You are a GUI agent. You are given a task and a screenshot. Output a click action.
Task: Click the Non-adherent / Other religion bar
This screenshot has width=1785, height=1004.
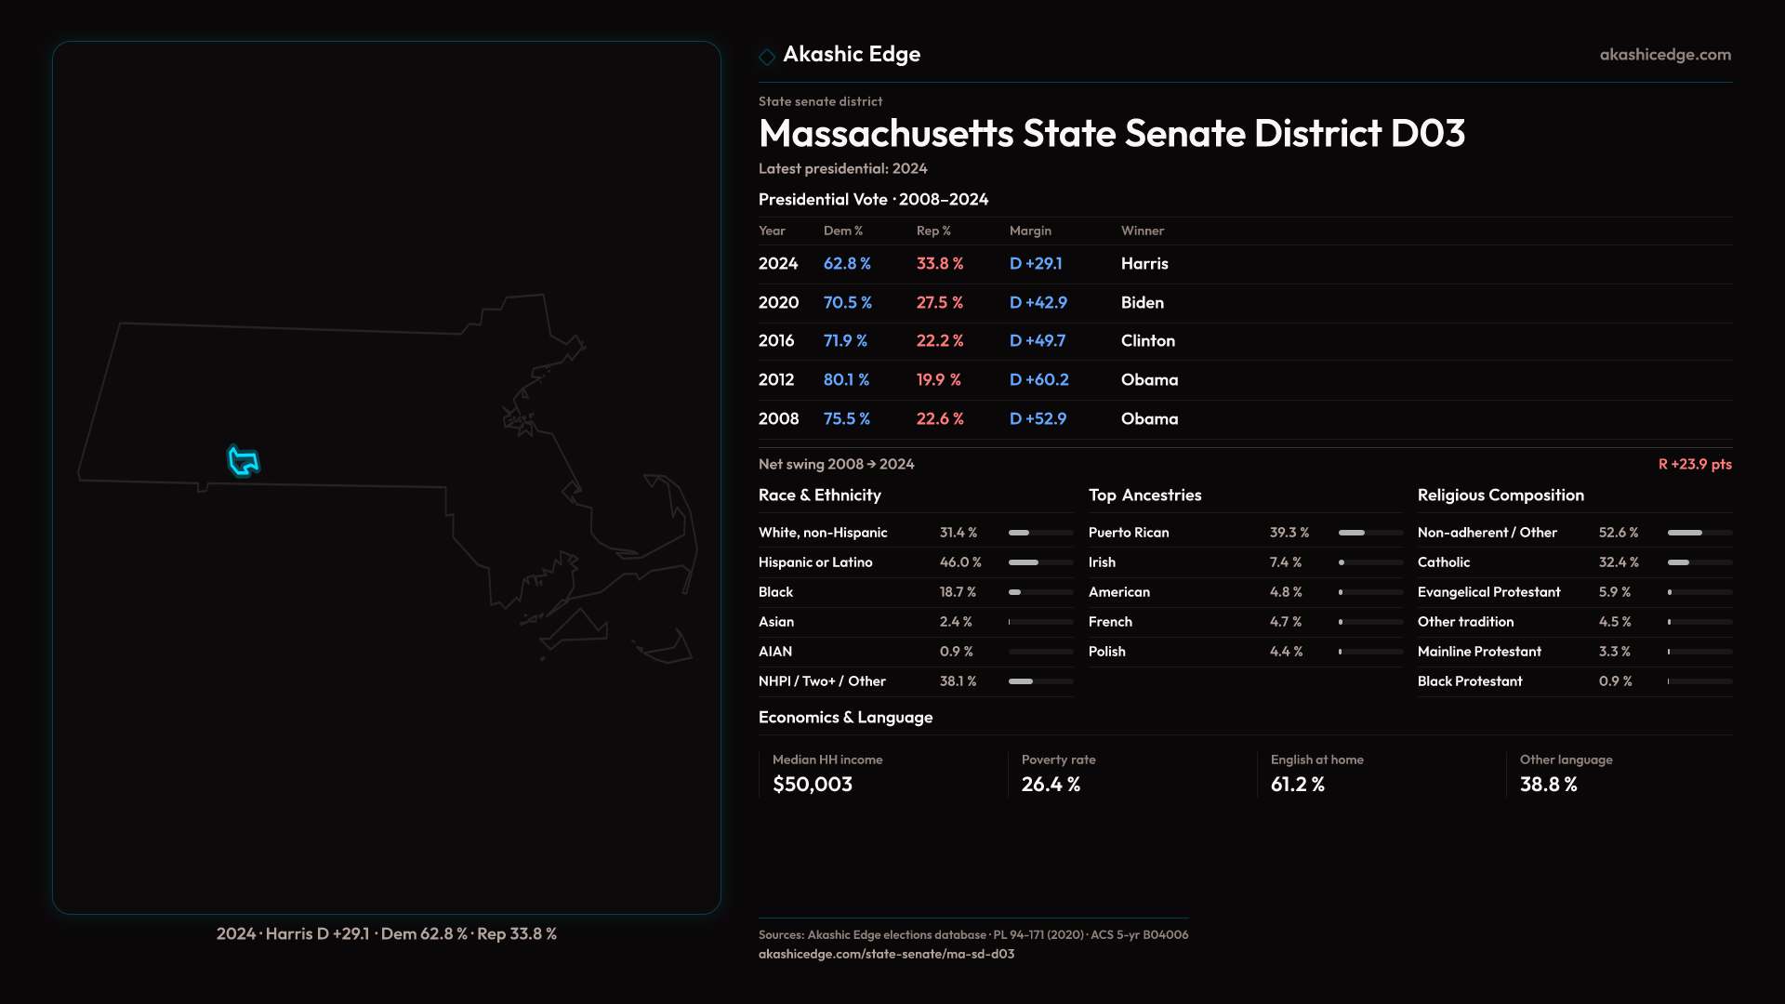tap(1699, 533)
